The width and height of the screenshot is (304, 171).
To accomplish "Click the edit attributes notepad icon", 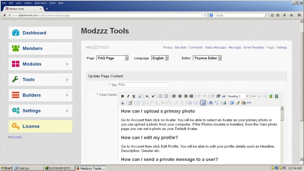I will pyautogui.click(x=130, y=103).
